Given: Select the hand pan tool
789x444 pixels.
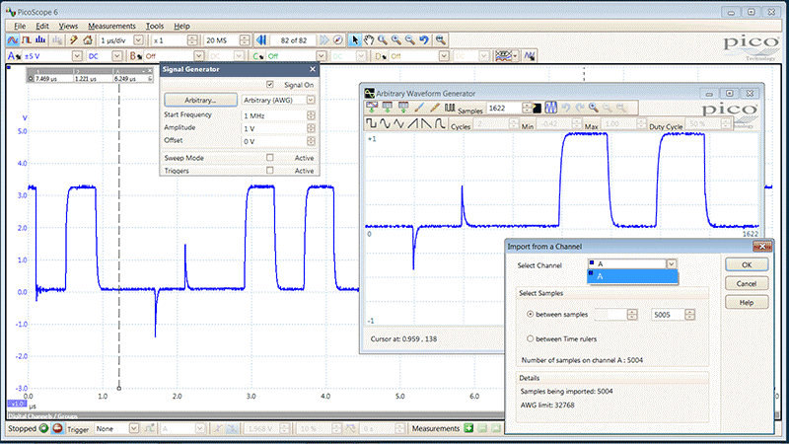Looking at the screenshot, I should (x=368, y=40).
